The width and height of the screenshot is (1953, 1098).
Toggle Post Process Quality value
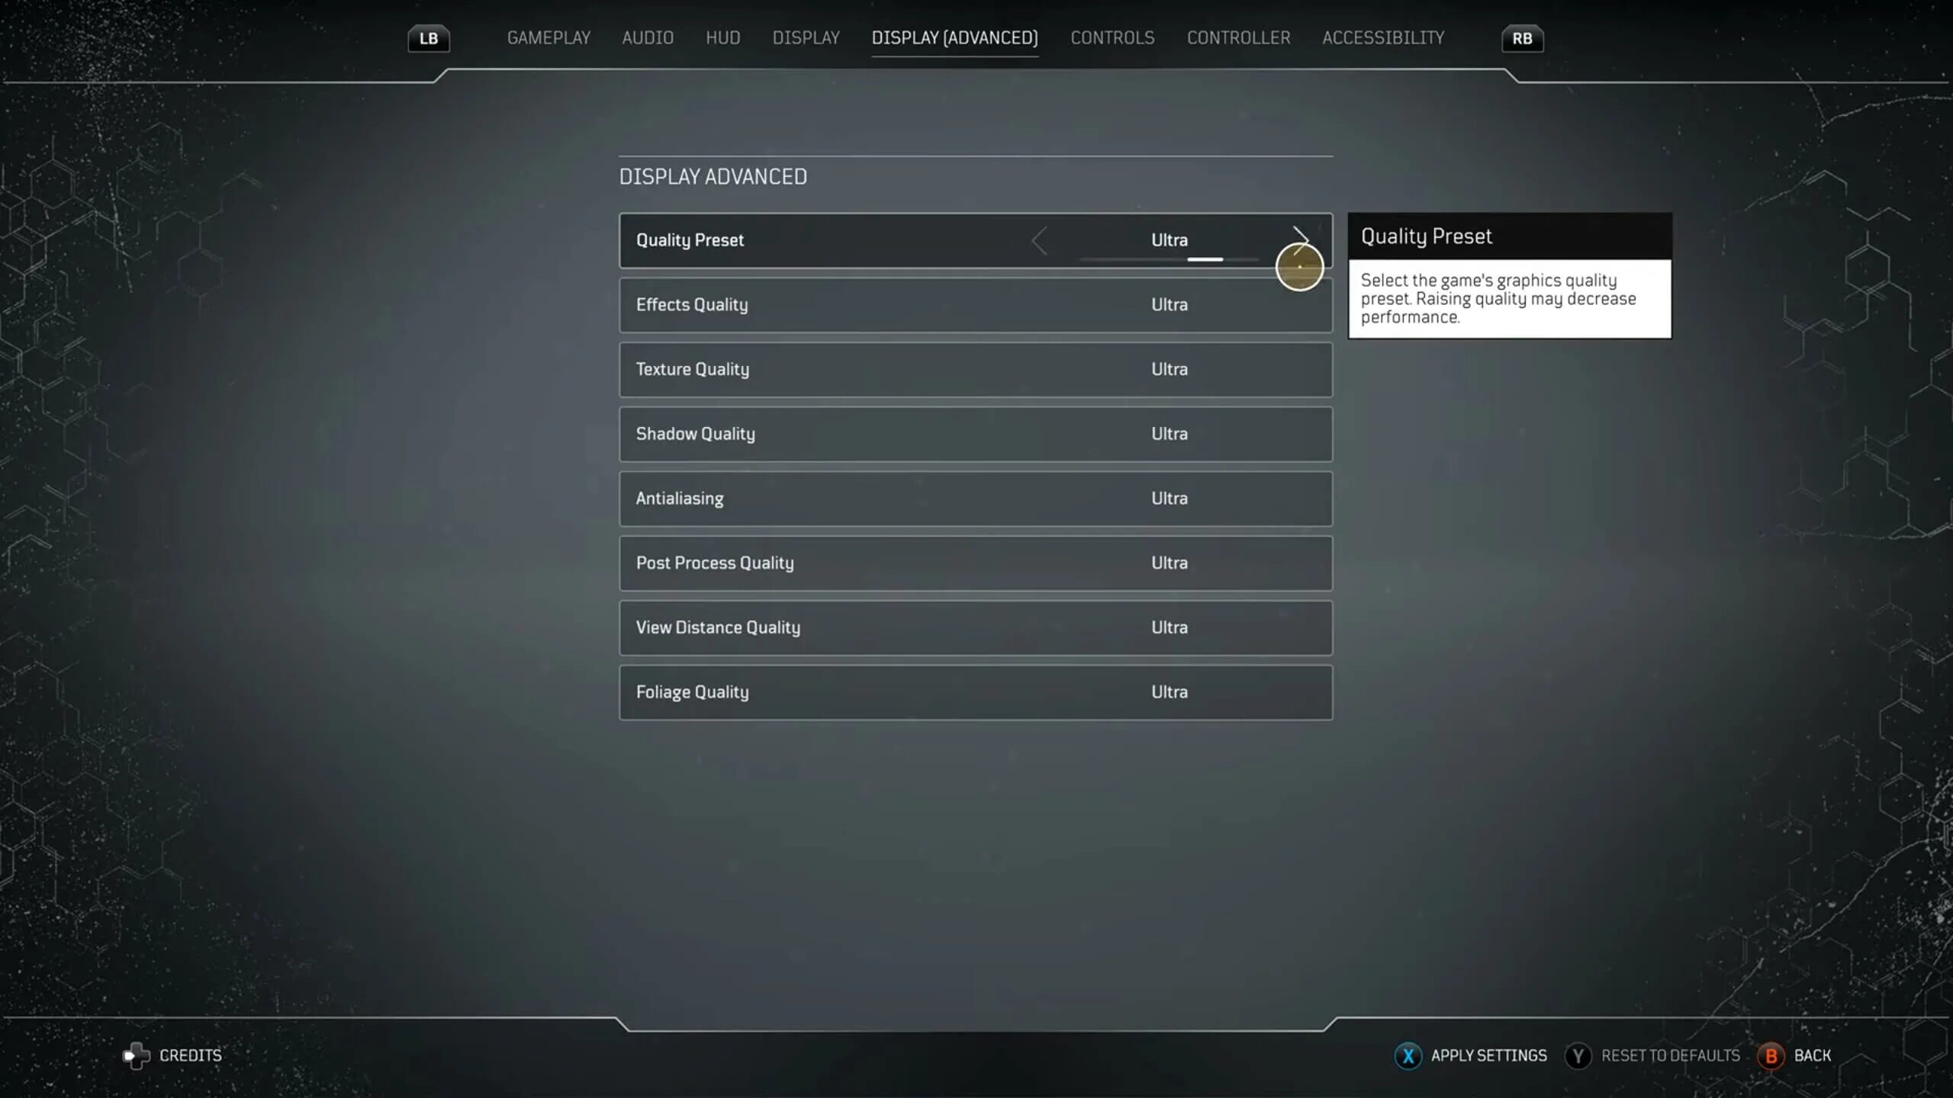(x=1168, y=562)
